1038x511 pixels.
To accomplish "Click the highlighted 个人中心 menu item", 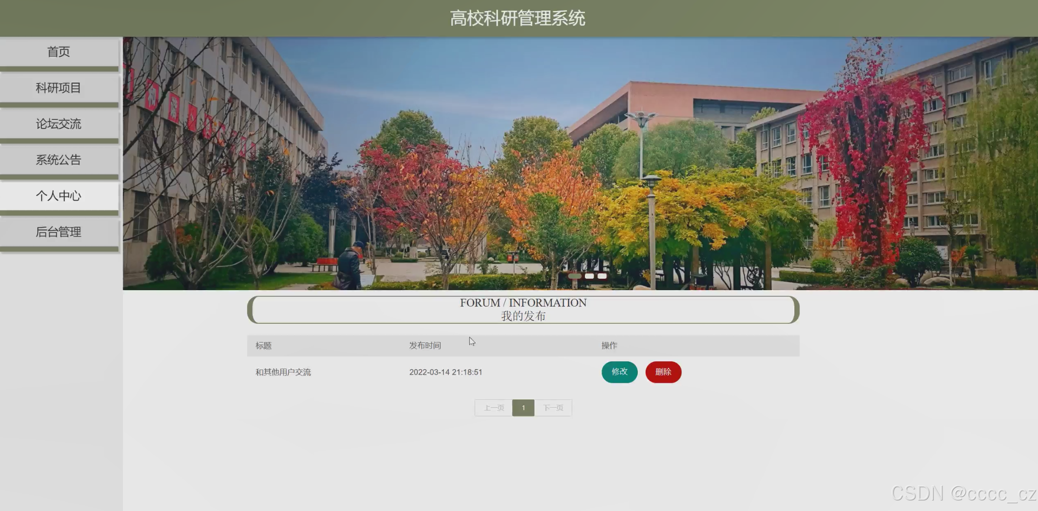I will click(59, 196).
